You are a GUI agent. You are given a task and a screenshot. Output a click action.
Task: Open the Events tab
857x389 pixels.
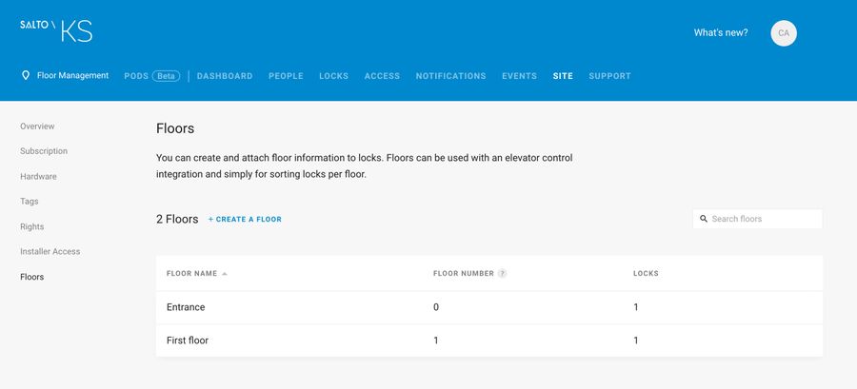click(519, 76)
